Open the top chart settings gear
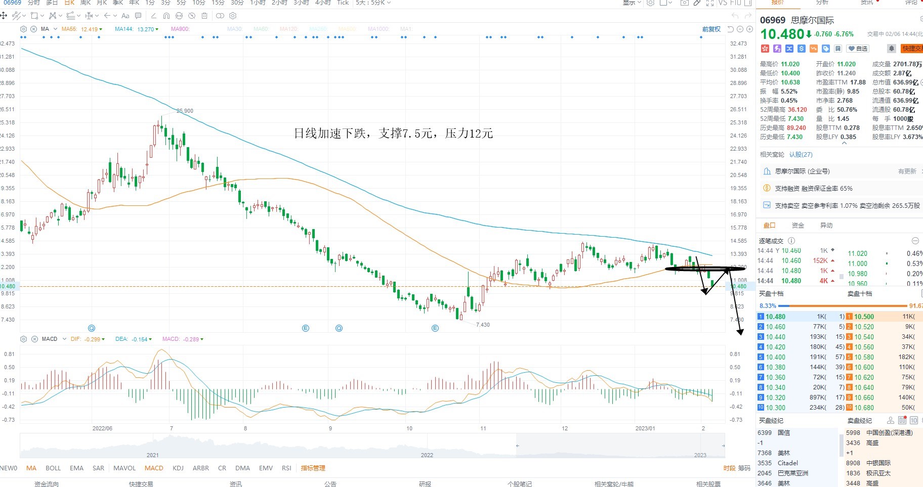This screenshot has height=487, width=923. tap(651, 3)
